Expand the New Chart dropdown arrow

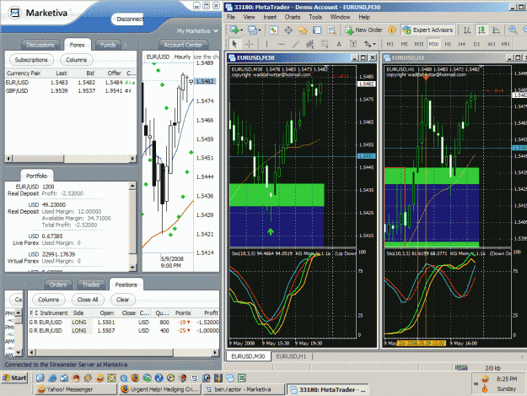point(241,30)
